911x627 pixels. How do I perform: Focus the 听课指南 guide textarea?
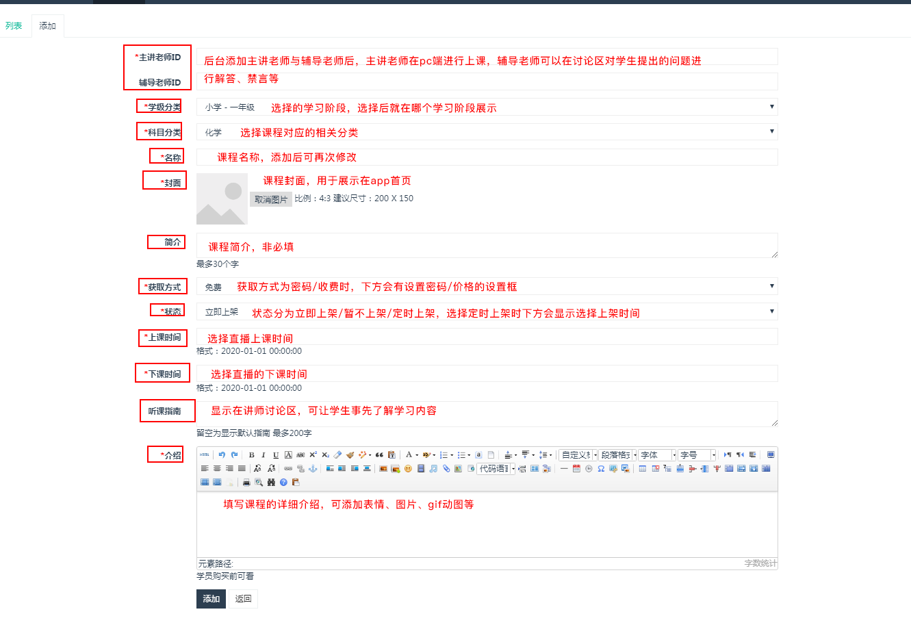(487, 413)
